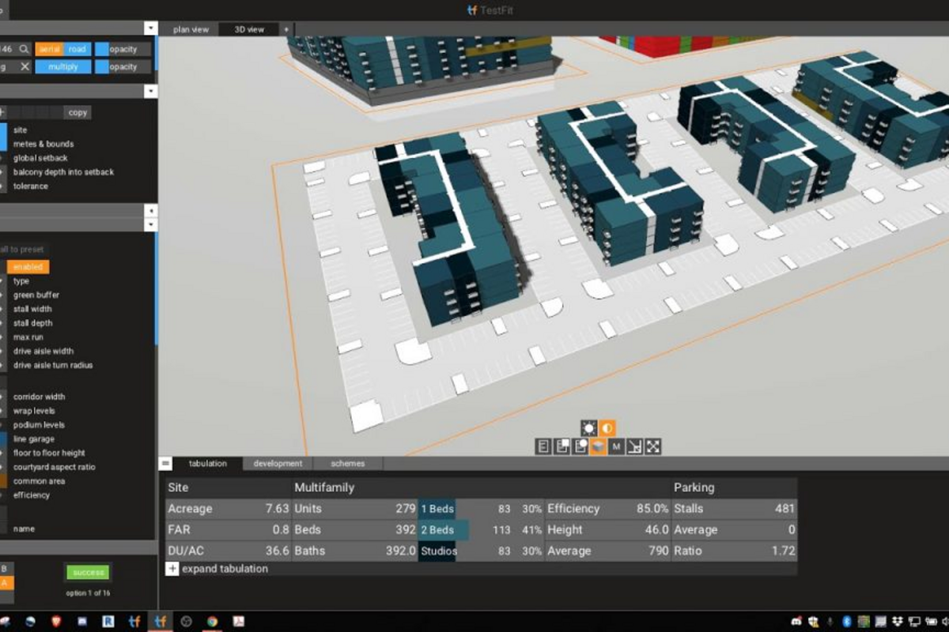Toggle the enabled parking preset switch
949x632 pixels.
pyautogui.click(x=28, y=266)
